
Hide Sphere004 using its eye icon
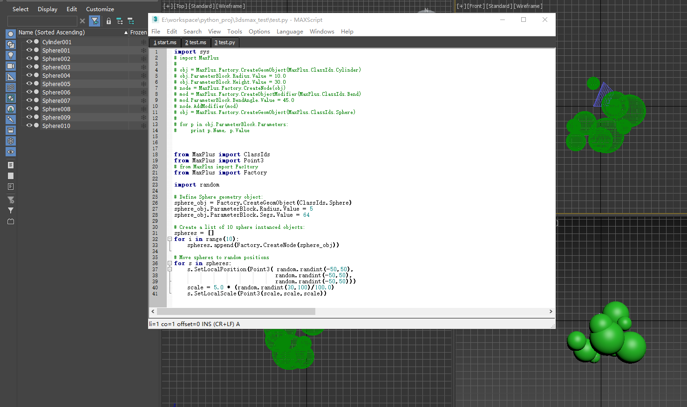point(29,75)
